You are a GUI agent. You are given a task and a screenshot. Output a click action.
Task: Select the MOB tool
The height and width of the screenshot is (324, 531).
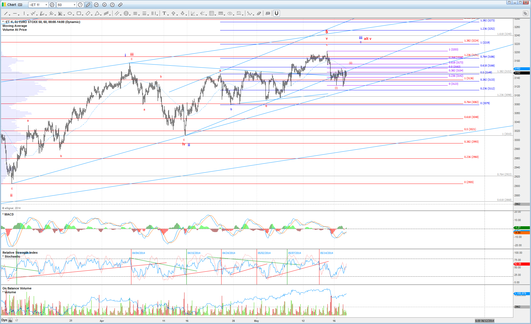[221, 13]
